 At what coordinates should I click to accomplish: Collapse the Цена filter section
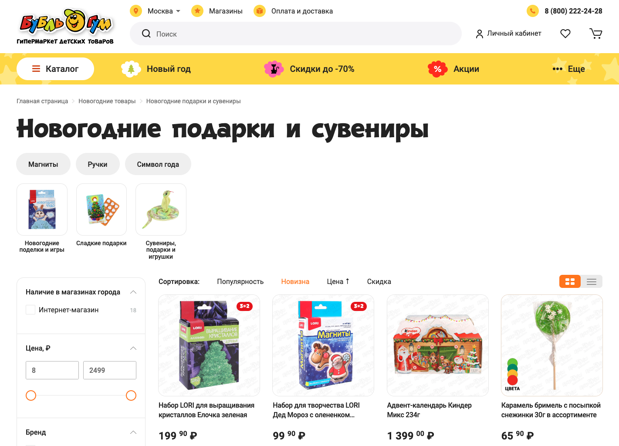[x=133, y=348]
